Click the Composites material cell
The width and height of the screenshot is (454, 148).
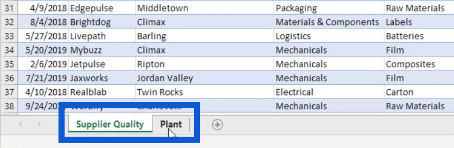tap(419, 64)
